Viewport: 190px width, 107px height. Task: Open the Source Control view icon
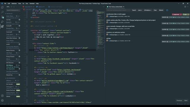[x=2, y=17]
